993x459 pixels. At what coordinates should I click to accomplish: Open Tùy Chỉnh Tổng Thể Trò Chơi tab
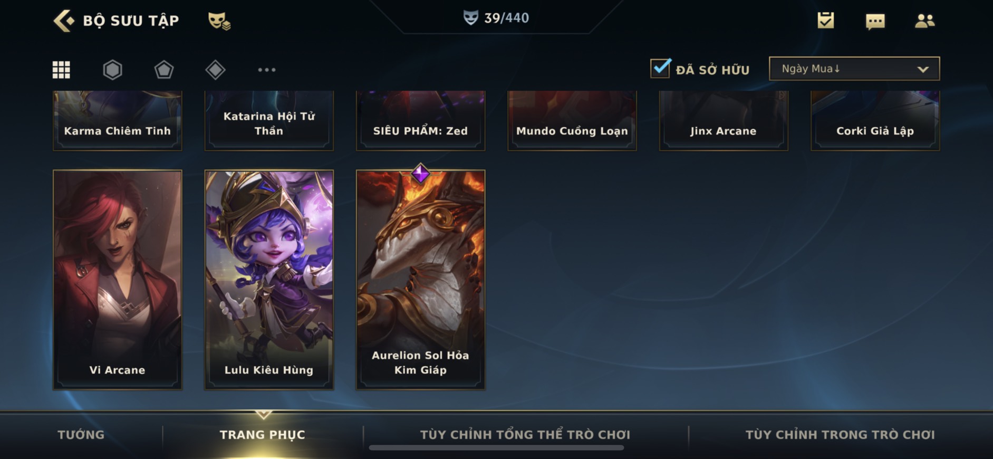point(525,435)
